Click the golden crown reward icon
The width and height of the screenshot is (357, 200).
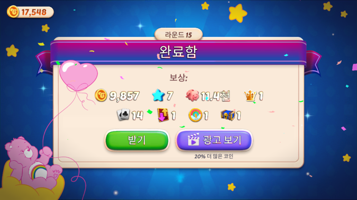[250, 95]
